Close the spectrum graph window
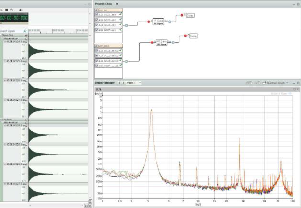 (298, 89)
